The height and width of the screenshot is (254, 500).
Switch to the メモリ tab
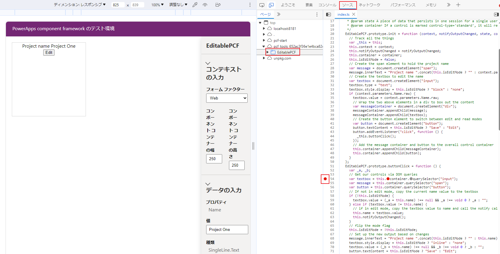[x=431, y=5]
